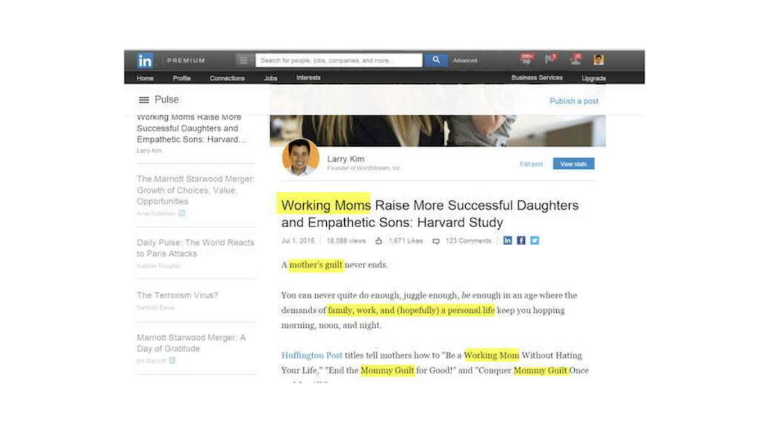Open the flag notifications icon
This screenshot has width=769, height=432.
pos(549,60)
